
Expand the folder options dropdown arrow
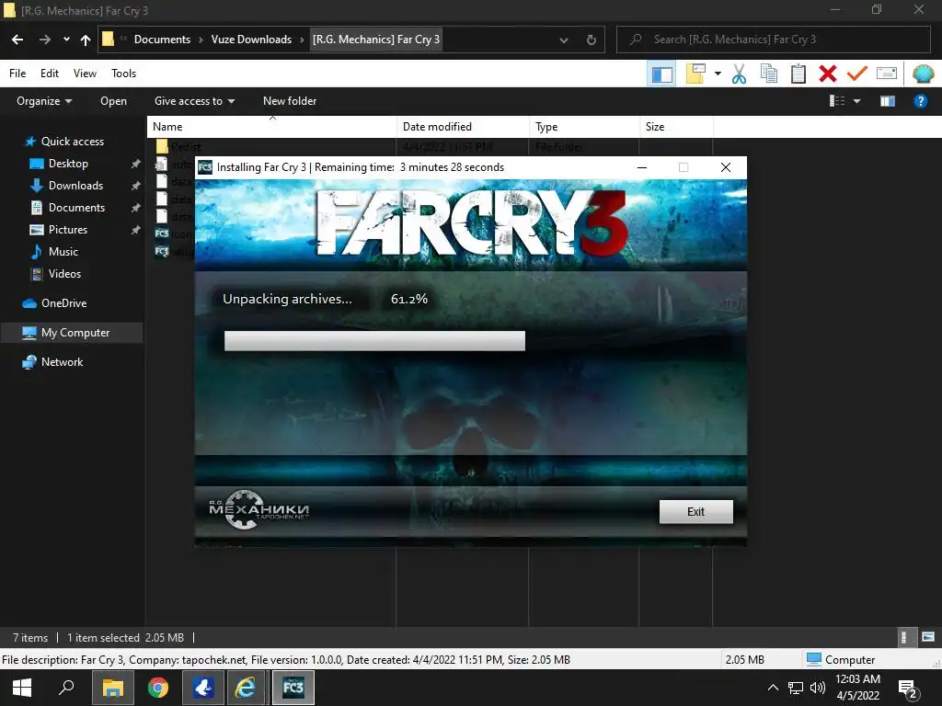click(x=718, y=74)
